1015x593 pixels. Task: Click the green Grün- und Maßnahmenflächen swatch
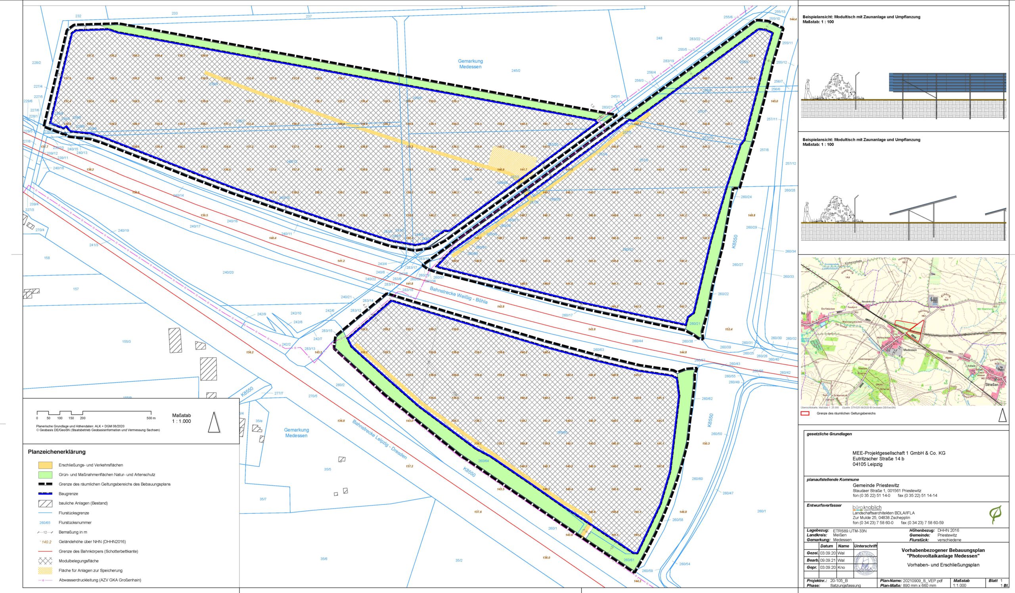[46, 474]
